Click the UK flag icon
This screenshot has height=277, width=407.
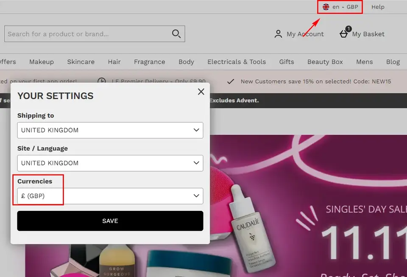tap(326, 7)
